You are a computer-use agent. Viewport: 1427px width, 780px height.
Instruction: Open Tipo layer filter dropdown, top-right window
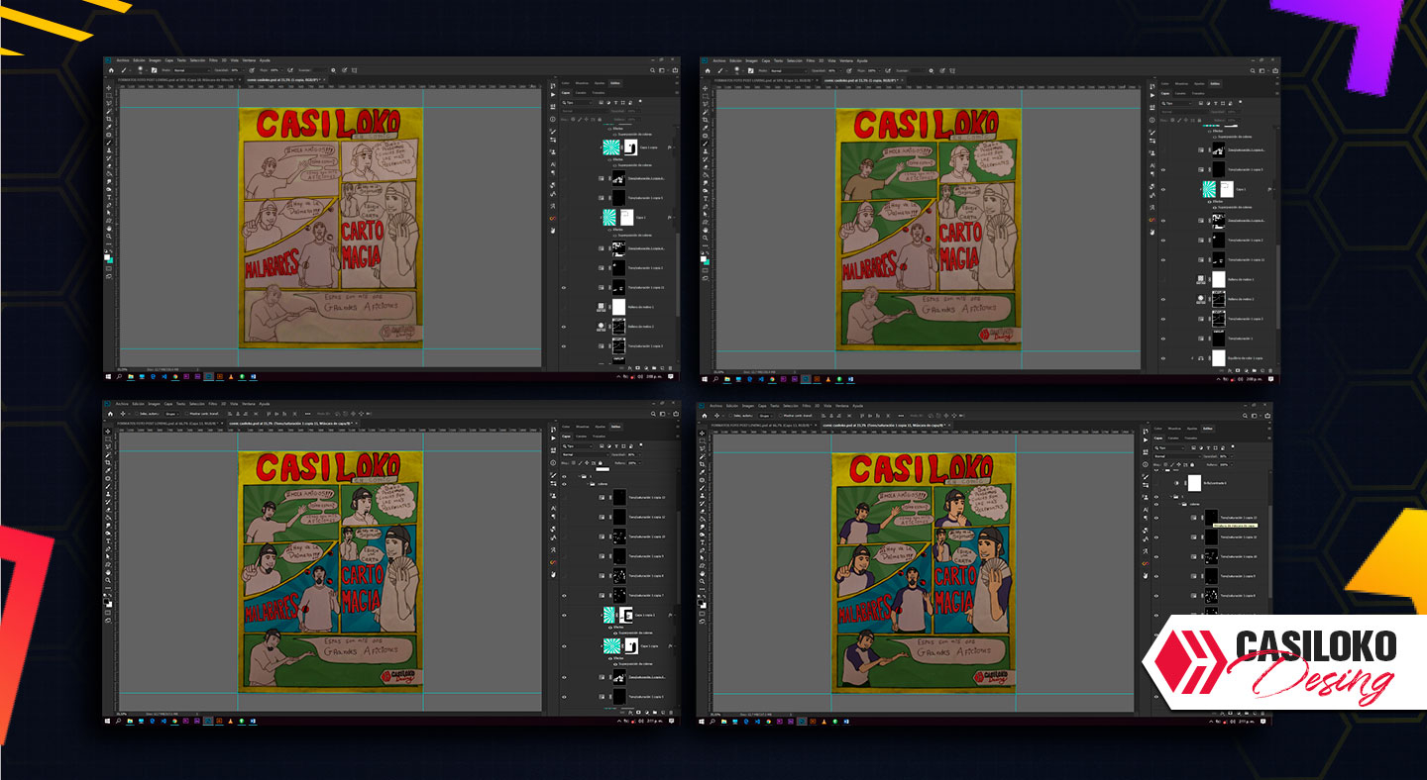pyautogui.click(x=1177, y=103)
